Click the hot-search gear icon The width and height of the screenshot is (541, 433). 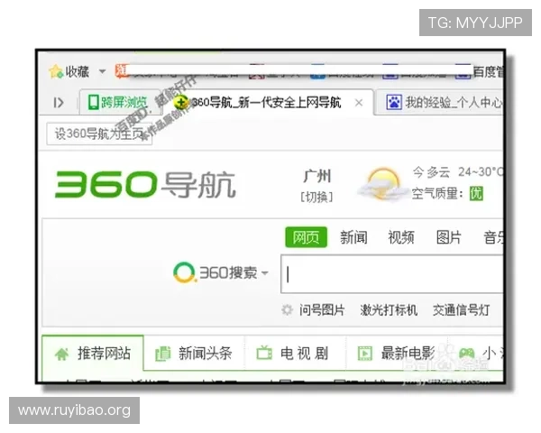point(287,309)
